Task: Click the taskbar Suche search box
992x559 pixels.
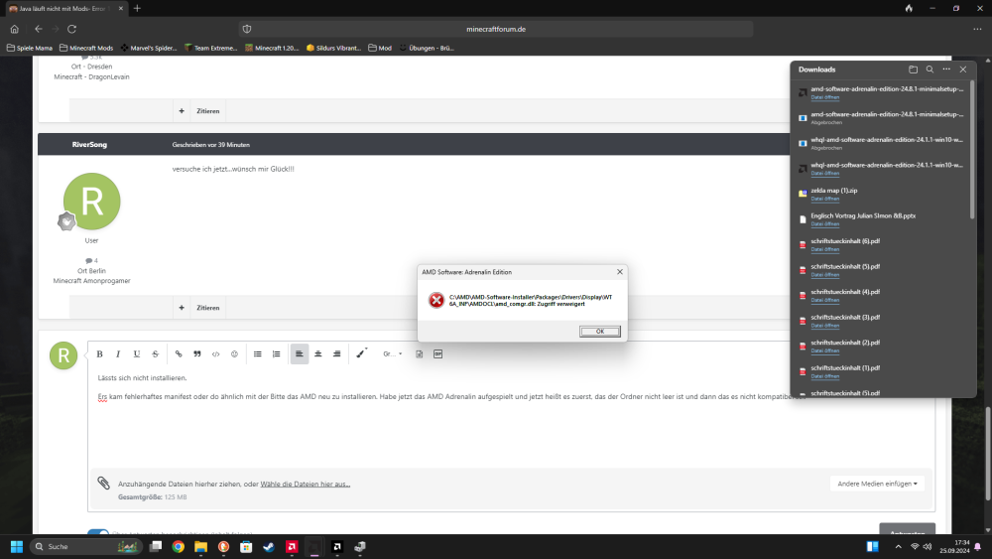Action: (85, 546)
